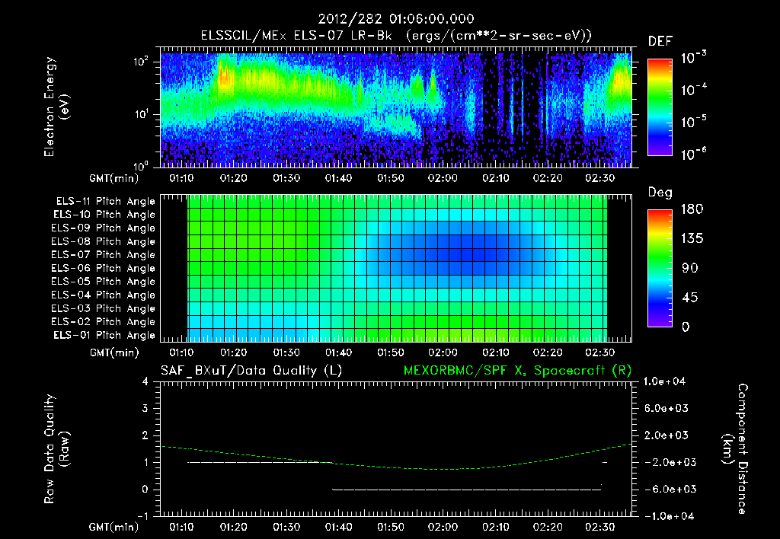Click the white data quality line at level 1

pyautogui.click(x=259, y=462)
